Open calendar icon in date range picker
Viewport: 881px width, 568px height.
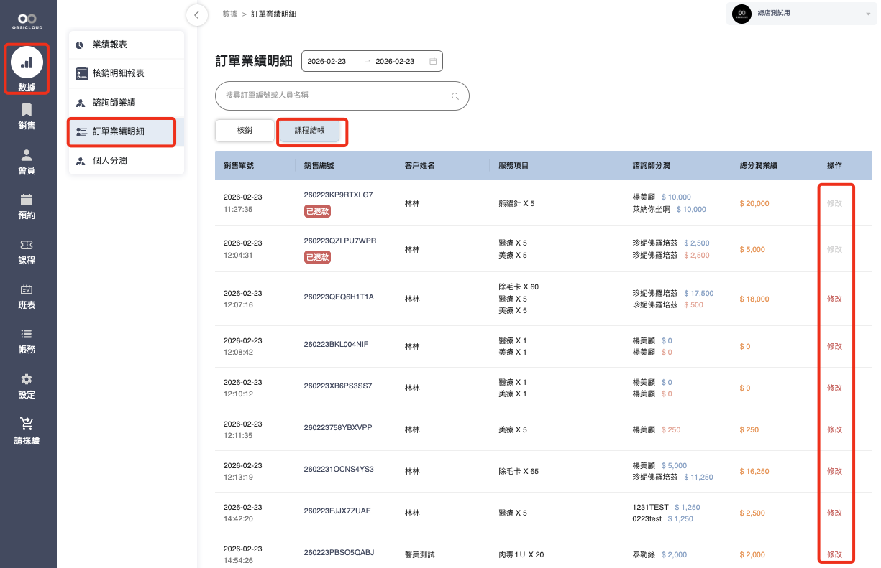(x=433, y=62)
